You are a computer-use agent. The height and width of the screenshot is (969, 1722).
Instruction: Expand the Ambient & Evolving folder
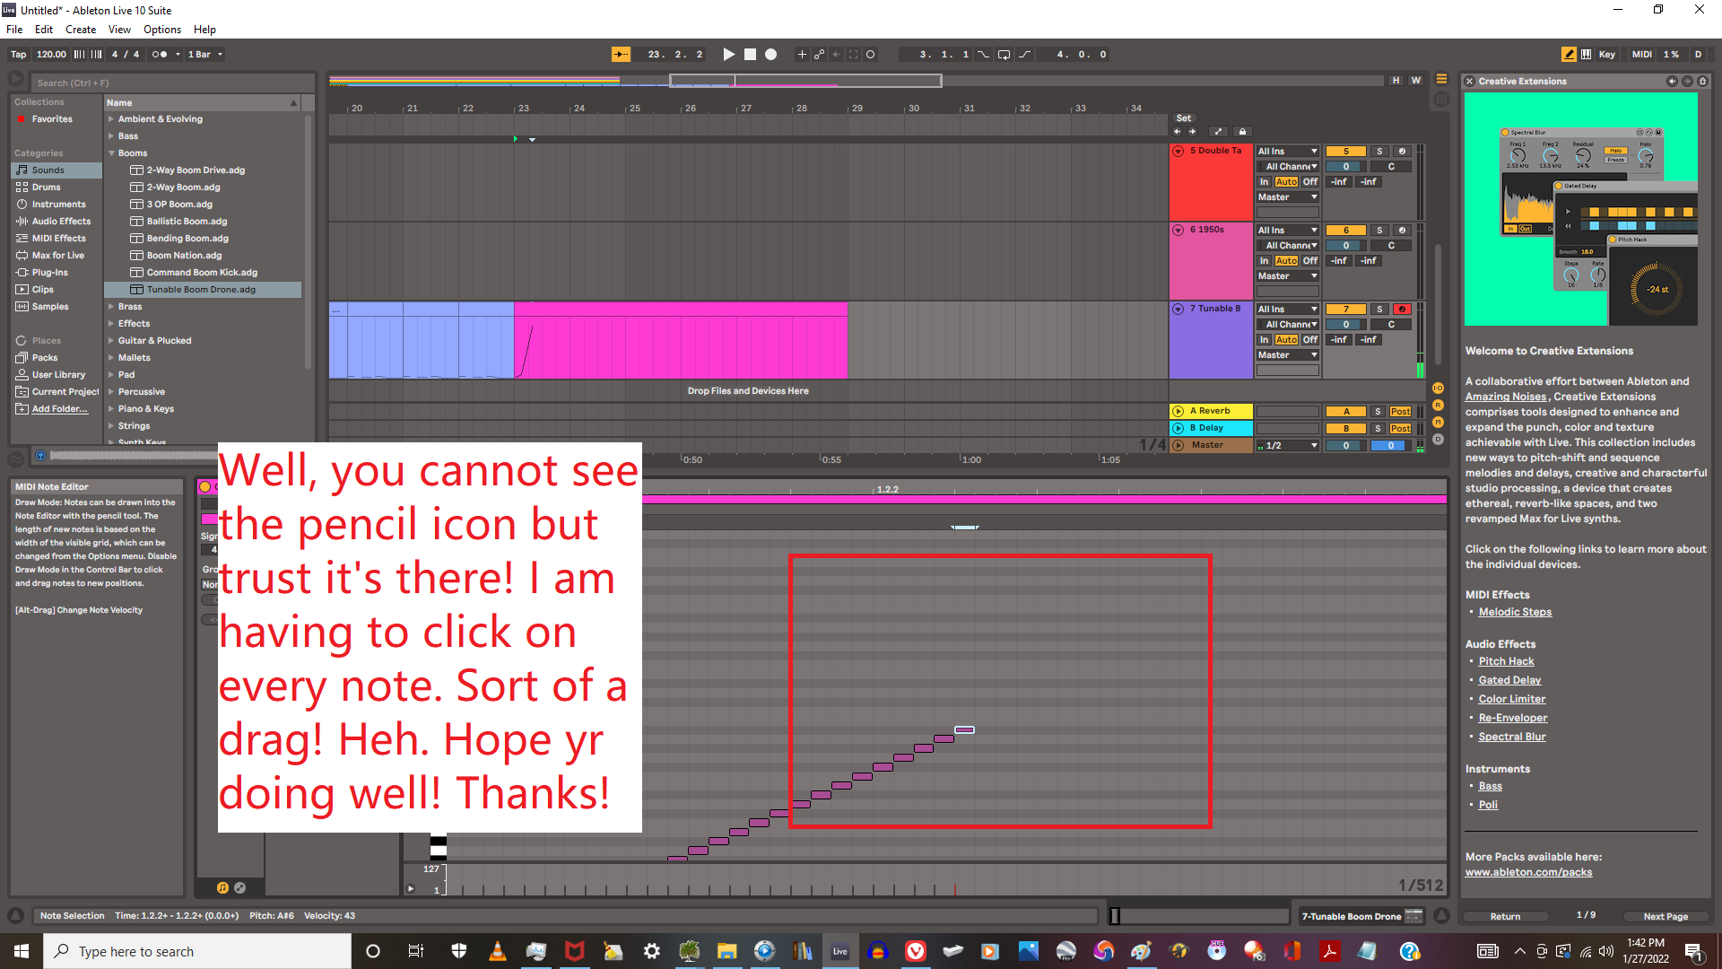tap(111, 119)
